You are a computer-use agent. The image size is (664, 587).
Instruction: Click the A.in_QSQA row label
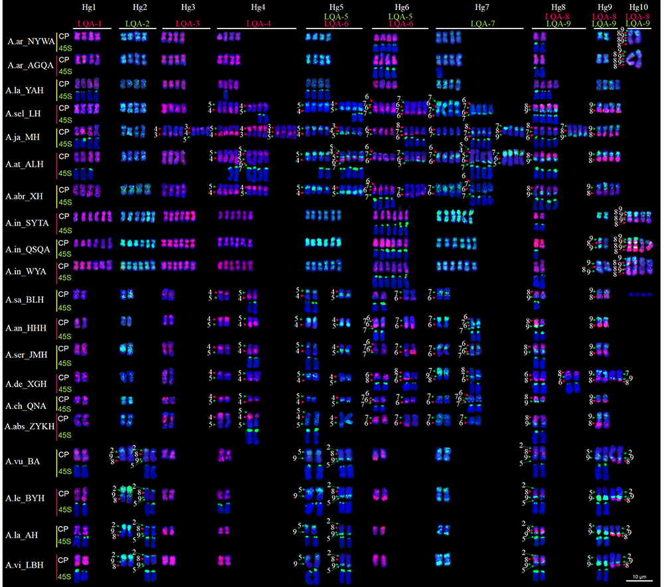point(28,250)
